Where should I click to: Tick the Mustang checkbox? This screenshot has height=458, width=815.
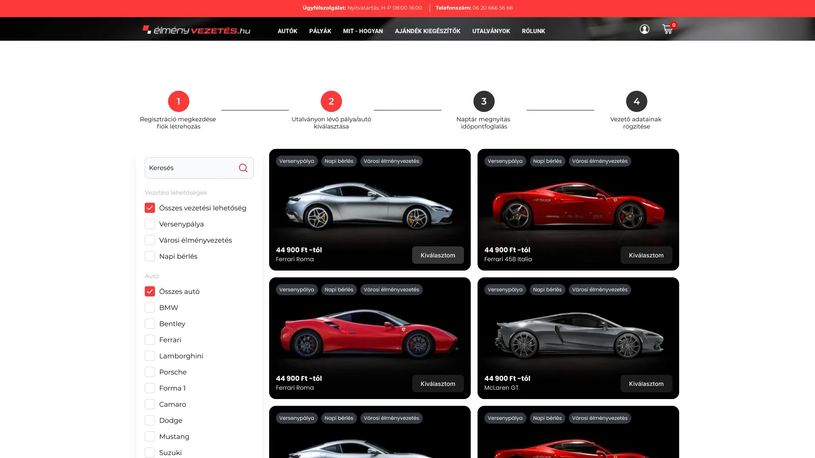coord(150,436)
